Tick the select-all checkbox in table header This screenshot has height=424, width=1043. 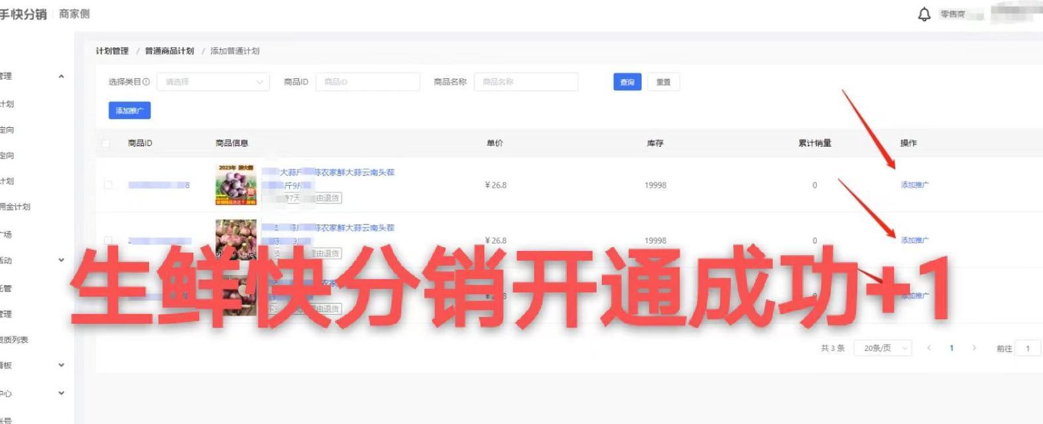pos(106,143)
